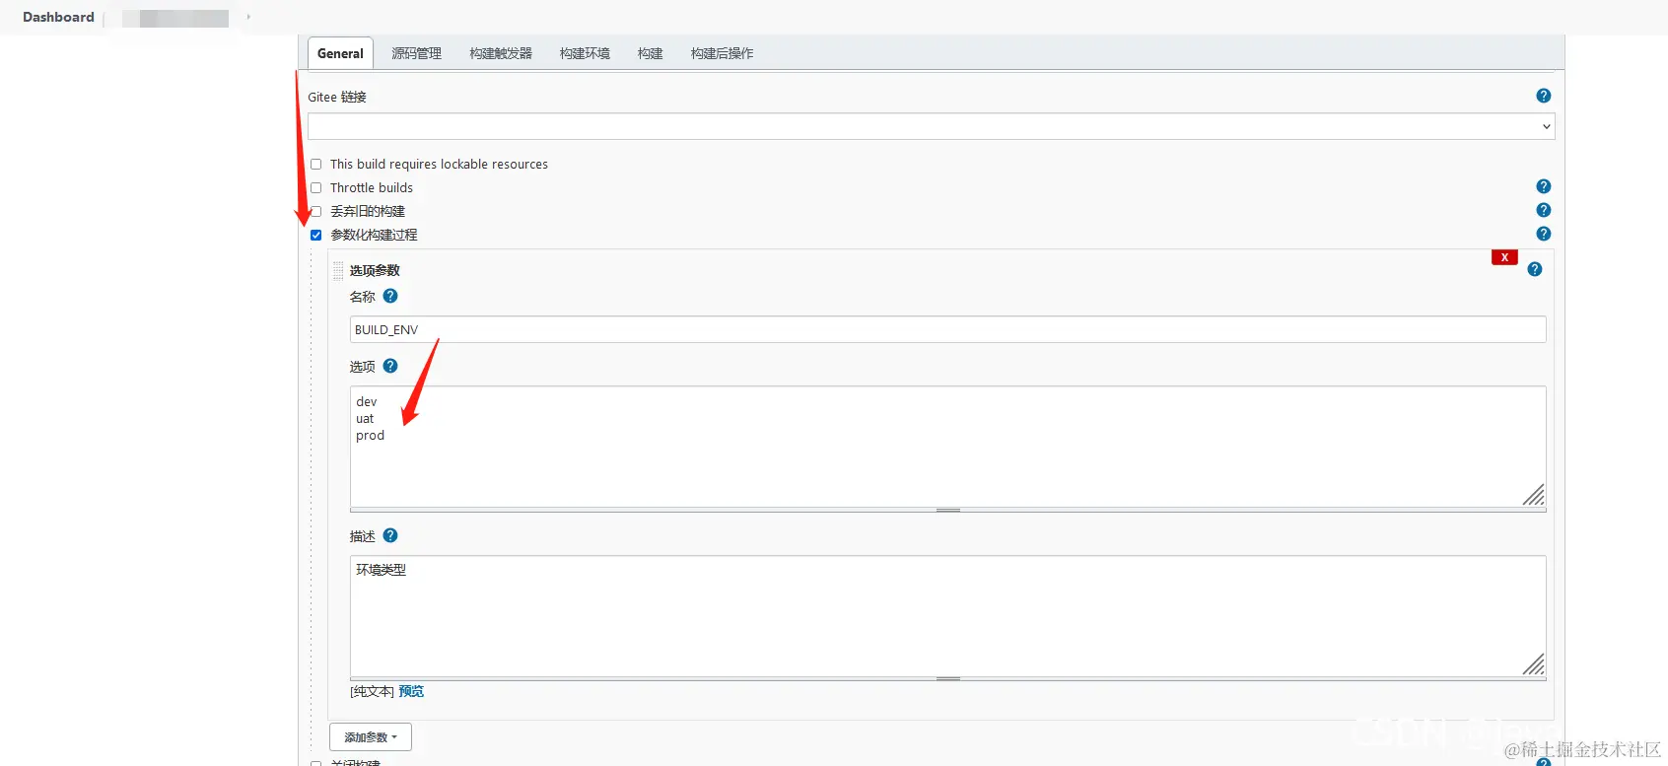This screenshot has width=1668, height=766.
Task: Enable Throttle builds checkbox
Action: coord(316,188)
